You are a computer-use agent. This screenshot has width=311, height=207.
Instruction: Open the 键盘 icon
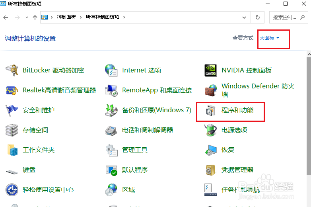[12, 172]
